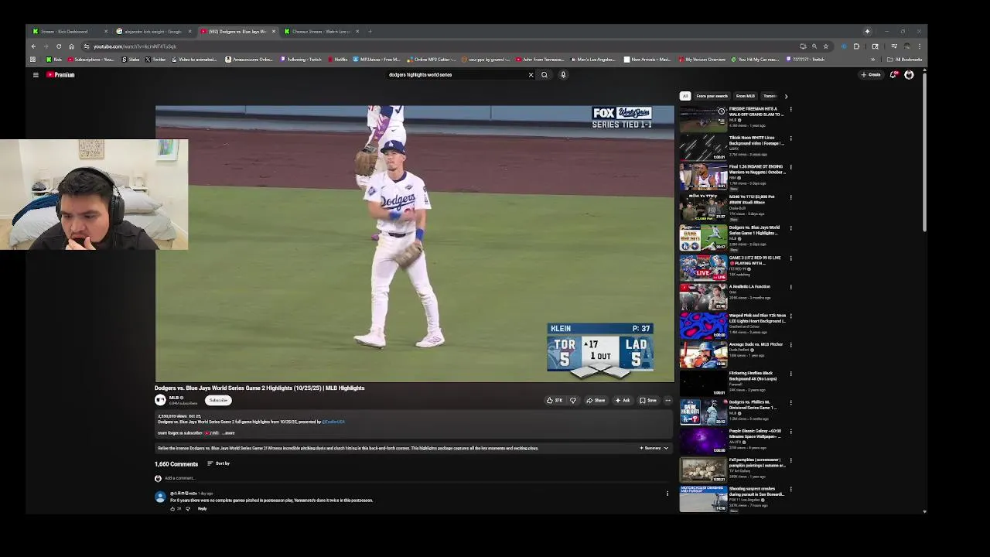Open the Amazon.com Online bookmark
The height and width of the screenshot is (557, 990).
tap(249, 60)
